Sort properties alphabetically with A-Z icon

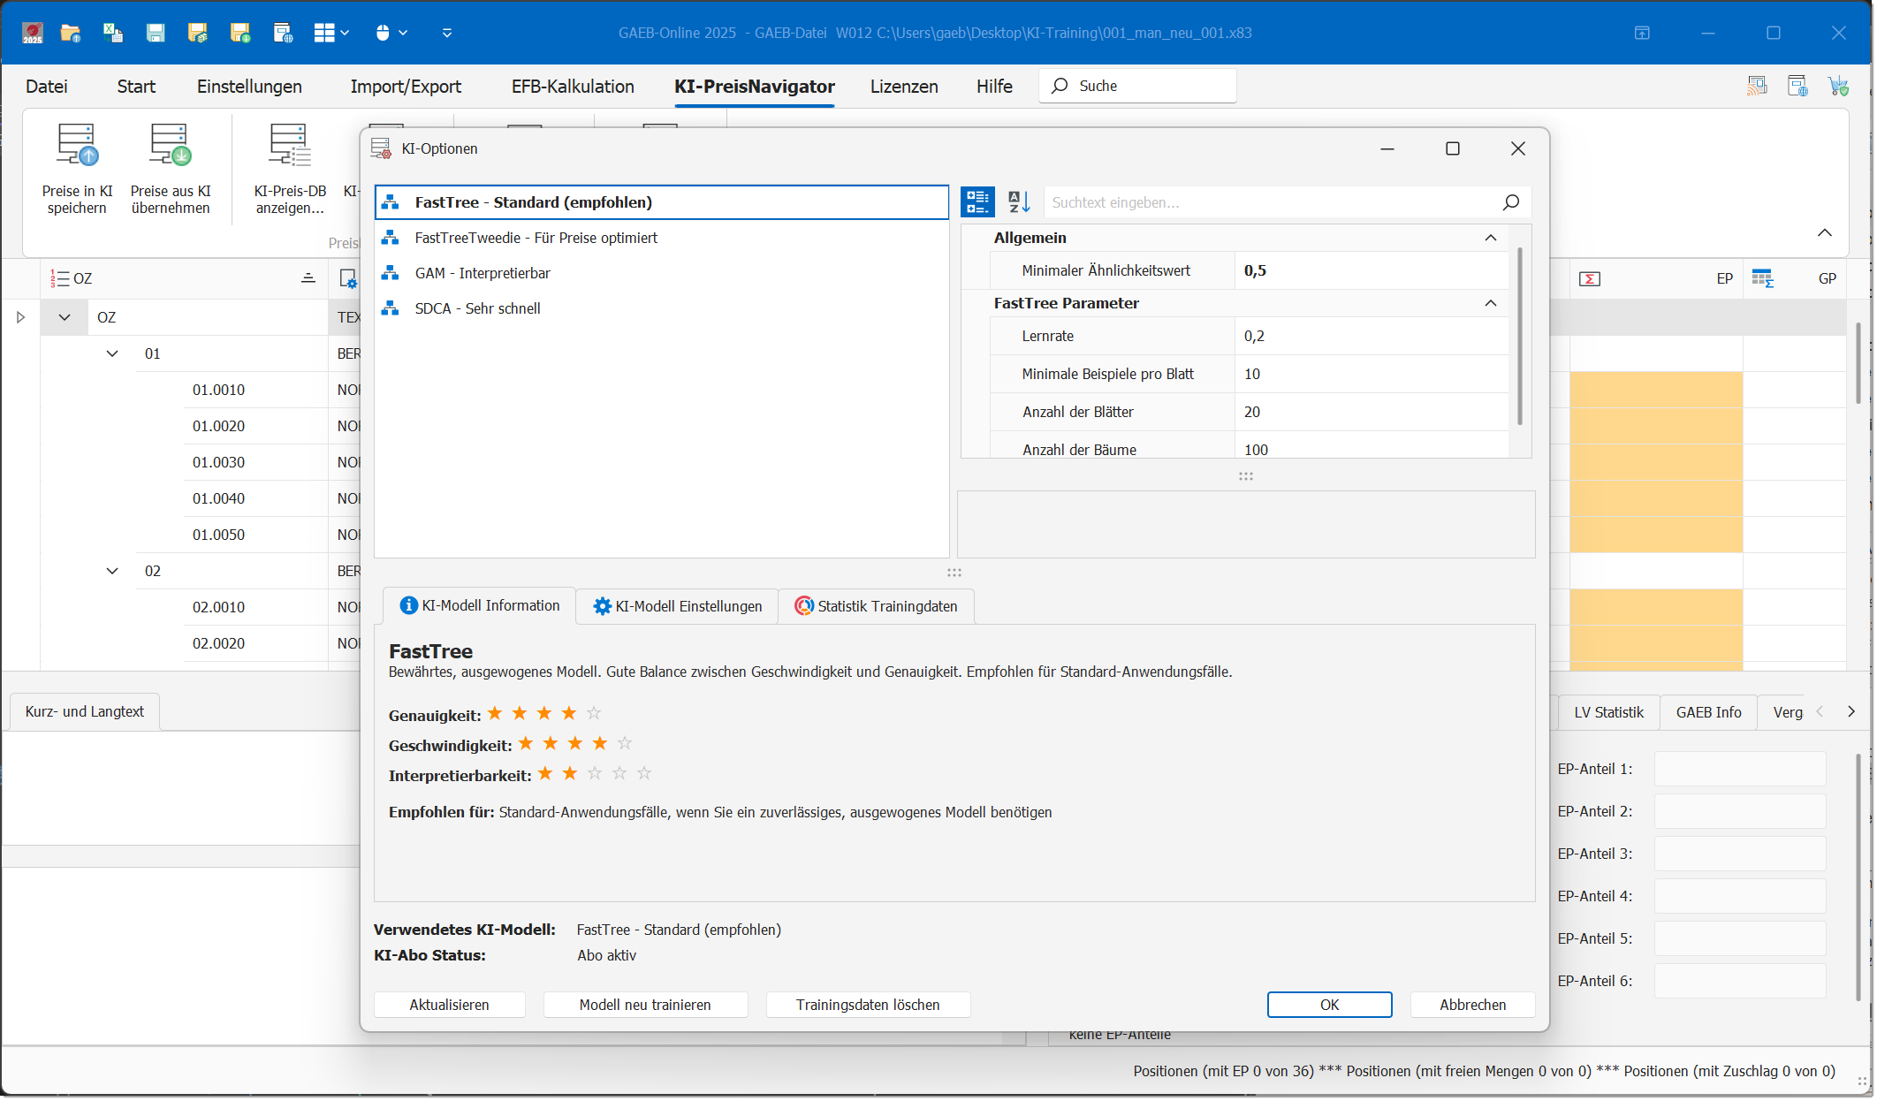pos(1019,202)
